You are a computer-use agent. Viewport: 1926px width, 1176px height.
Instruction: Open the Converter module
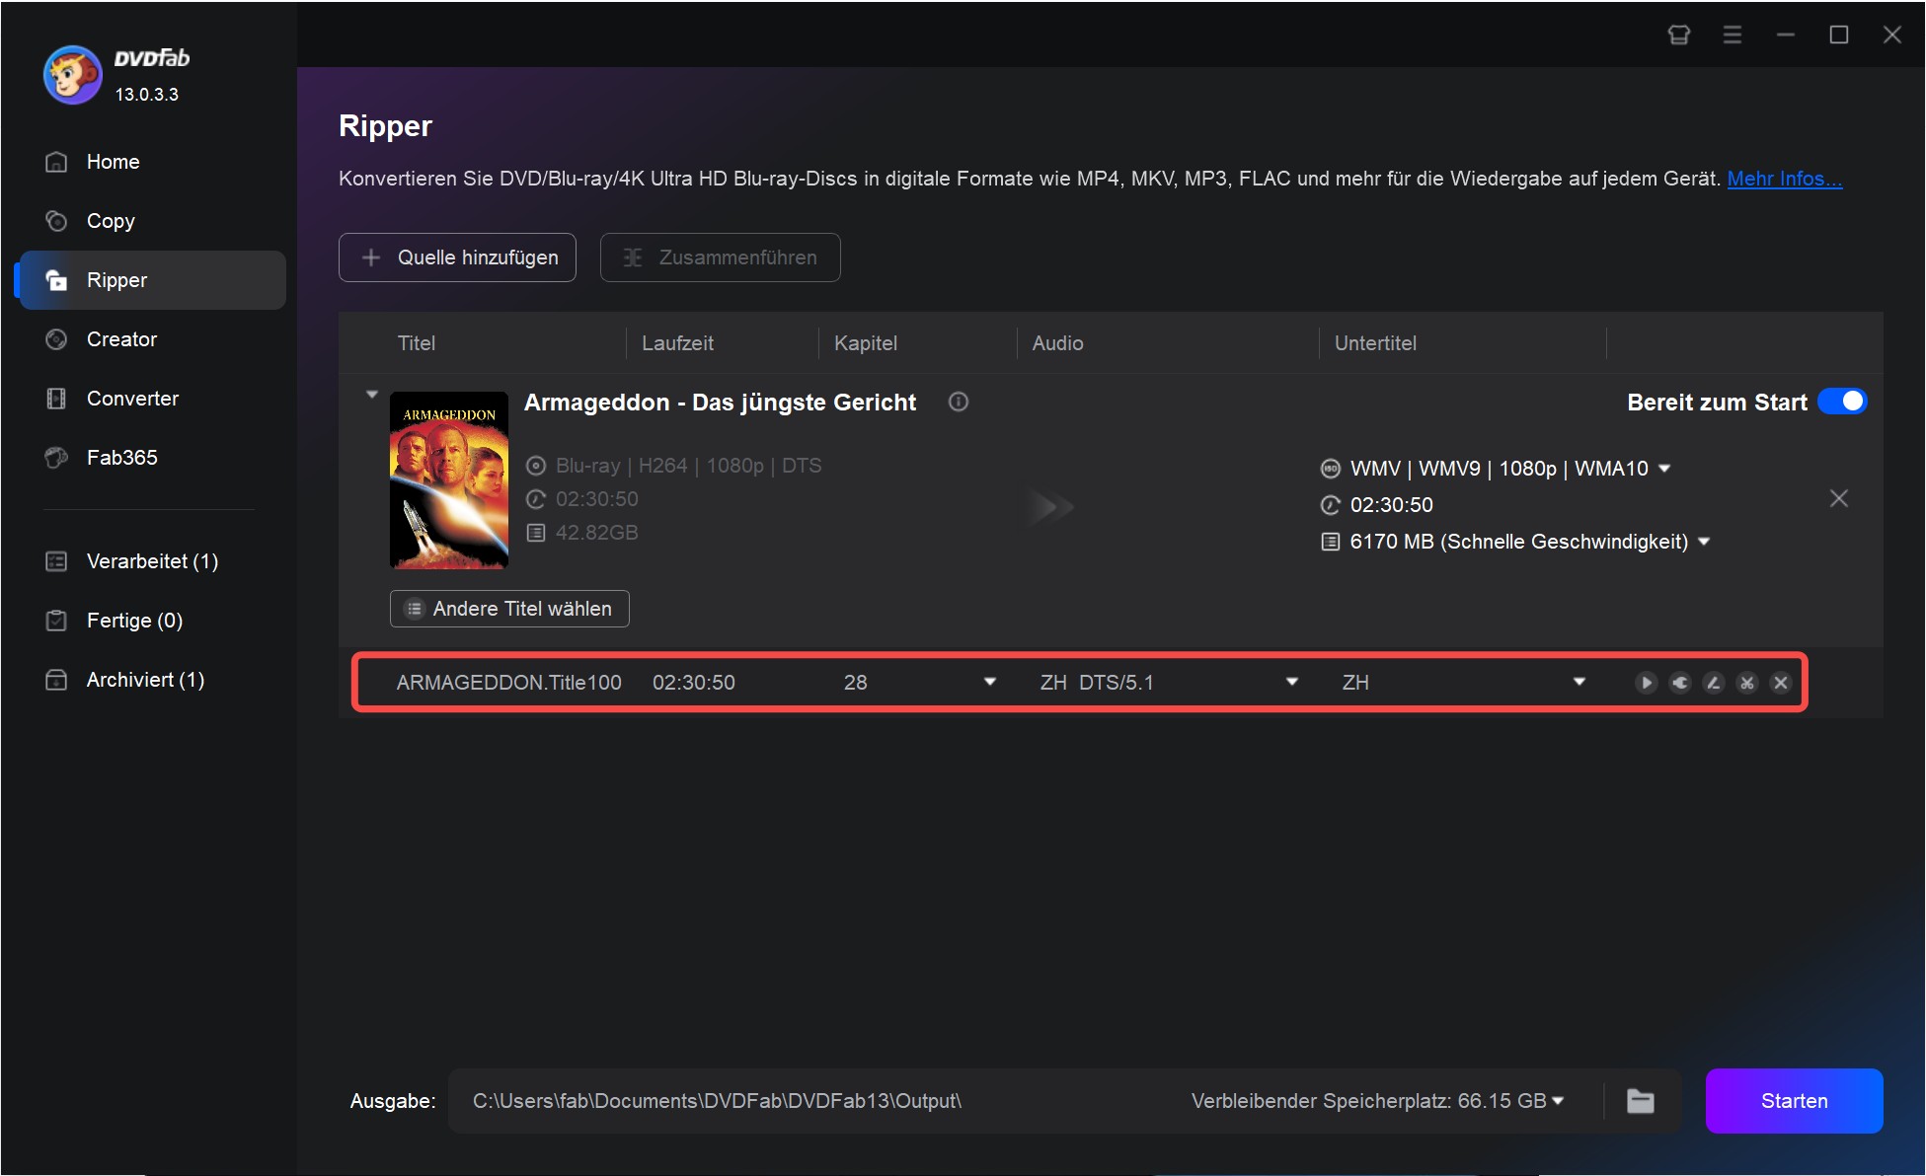coord(152,399)
